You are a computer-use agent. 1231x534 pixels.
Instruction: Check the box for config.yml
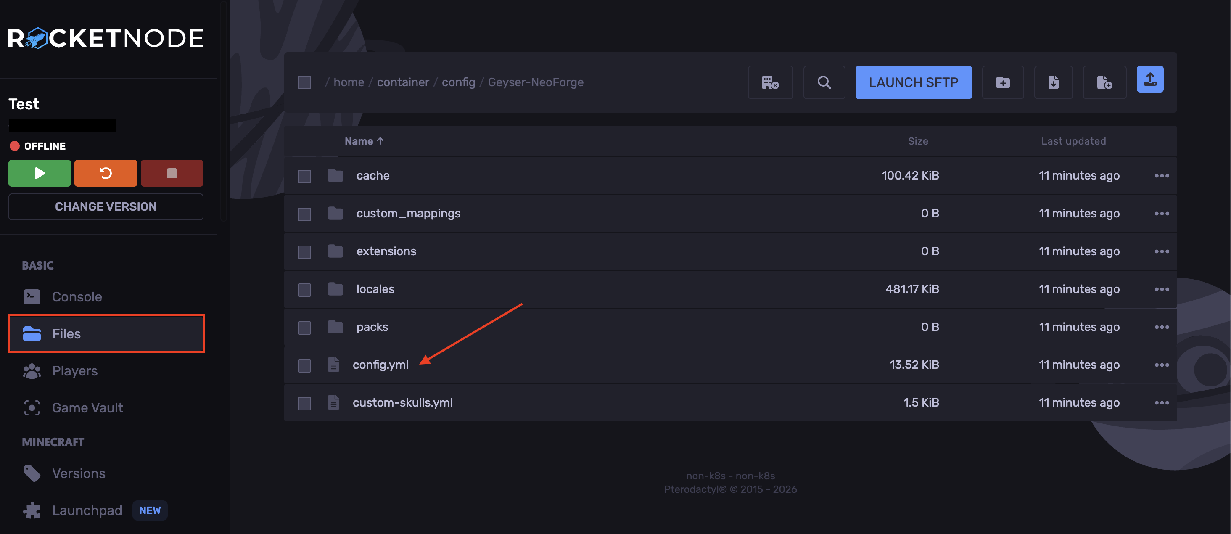click(304, 365)
